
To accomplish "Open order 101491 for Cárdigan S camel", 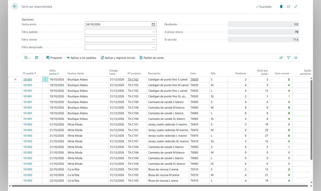I will [28, 79].
